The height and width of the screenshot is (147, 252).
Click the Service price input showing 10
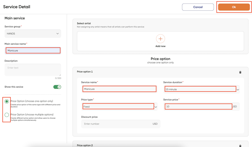coord(198,106)
